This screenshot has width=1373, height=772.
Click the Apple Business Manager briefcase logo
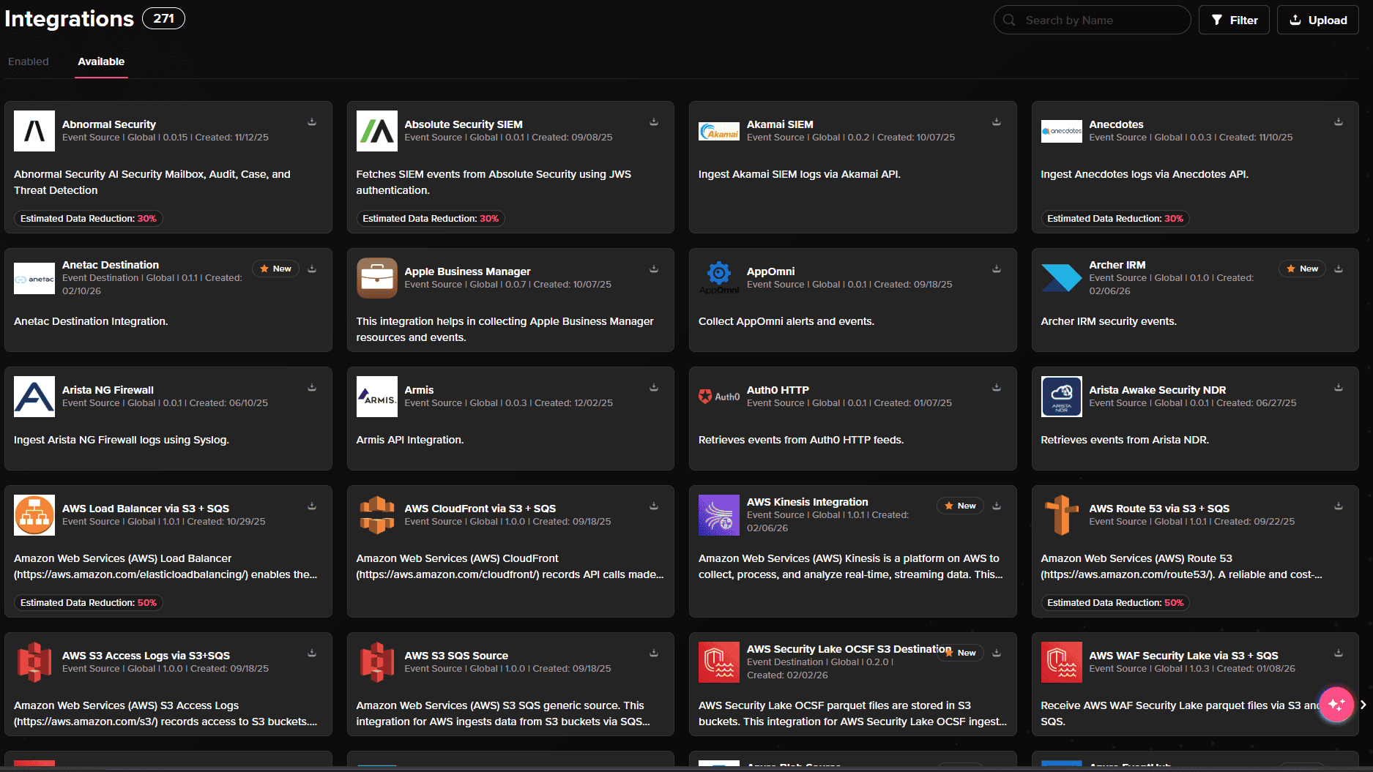376,278
